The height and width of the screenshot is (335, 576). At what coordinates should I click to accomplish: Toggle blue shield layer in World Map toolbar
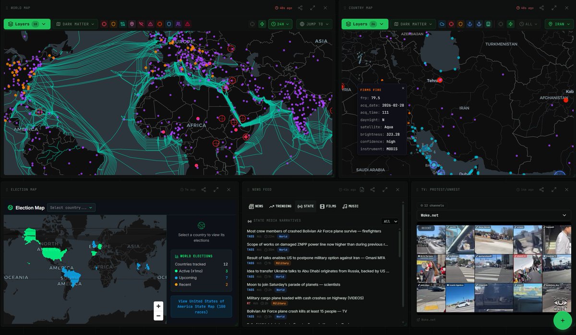click(169, 24)
